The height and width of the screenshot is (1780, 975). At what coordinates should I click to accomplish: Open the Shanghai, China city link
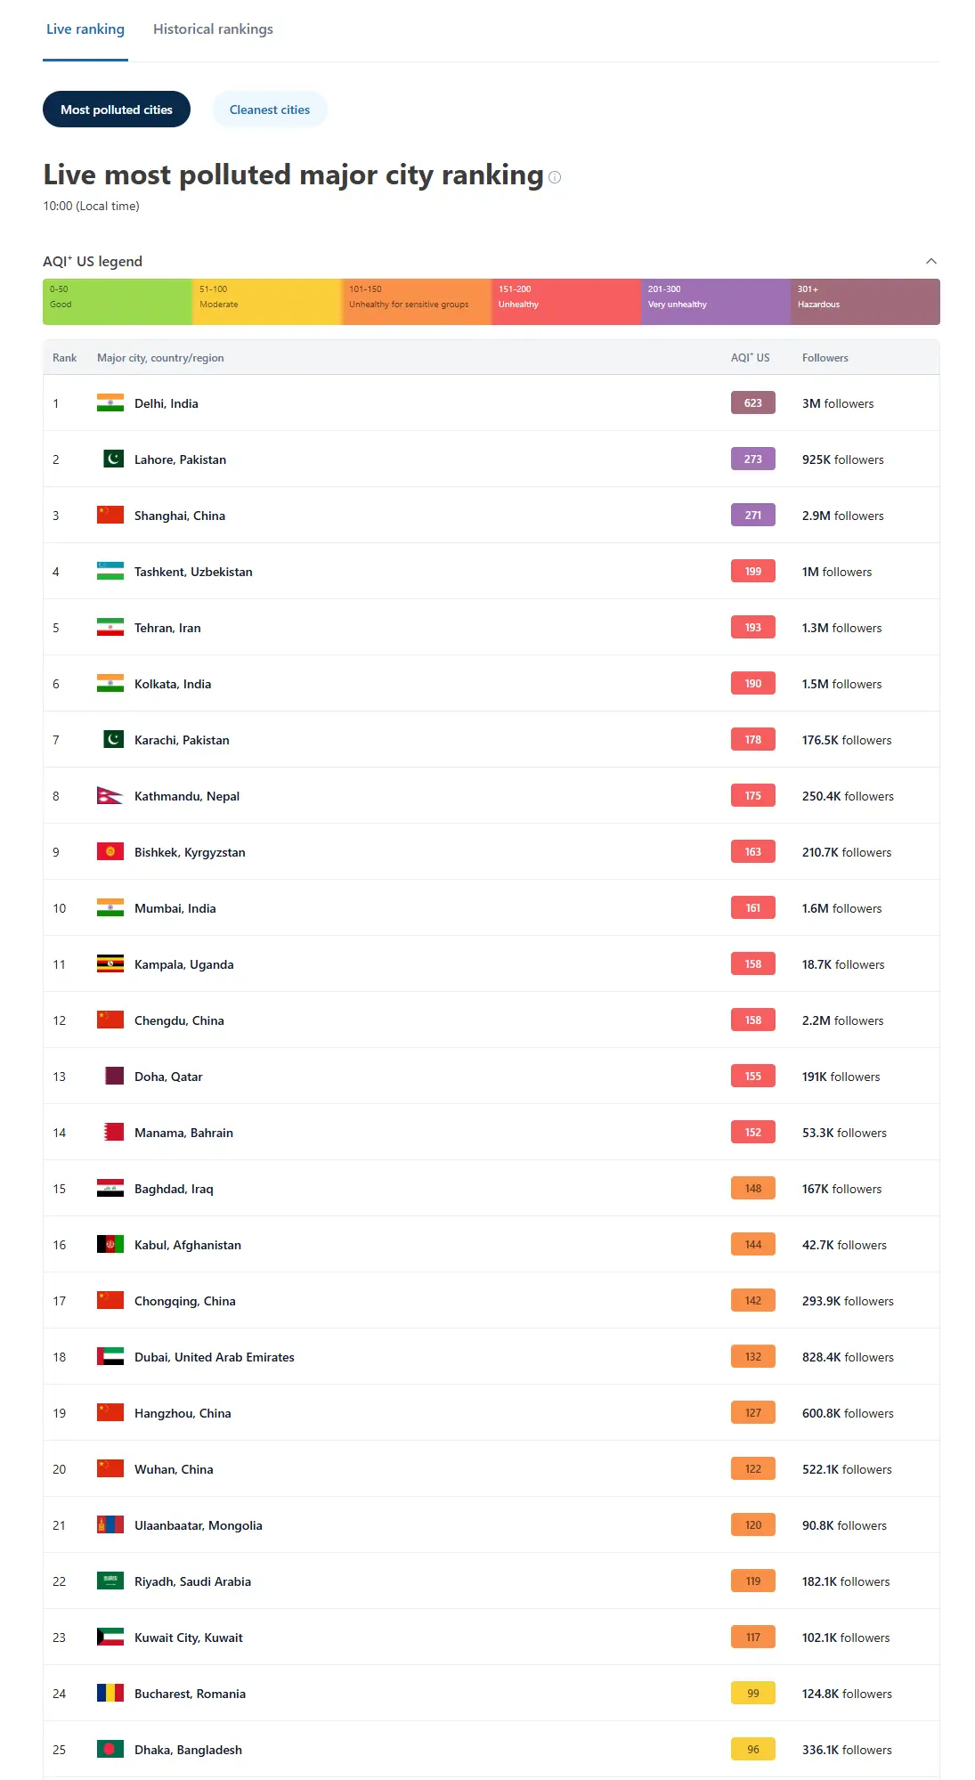[180, 516]
